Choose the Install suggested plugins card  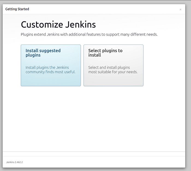pos(51,65)
